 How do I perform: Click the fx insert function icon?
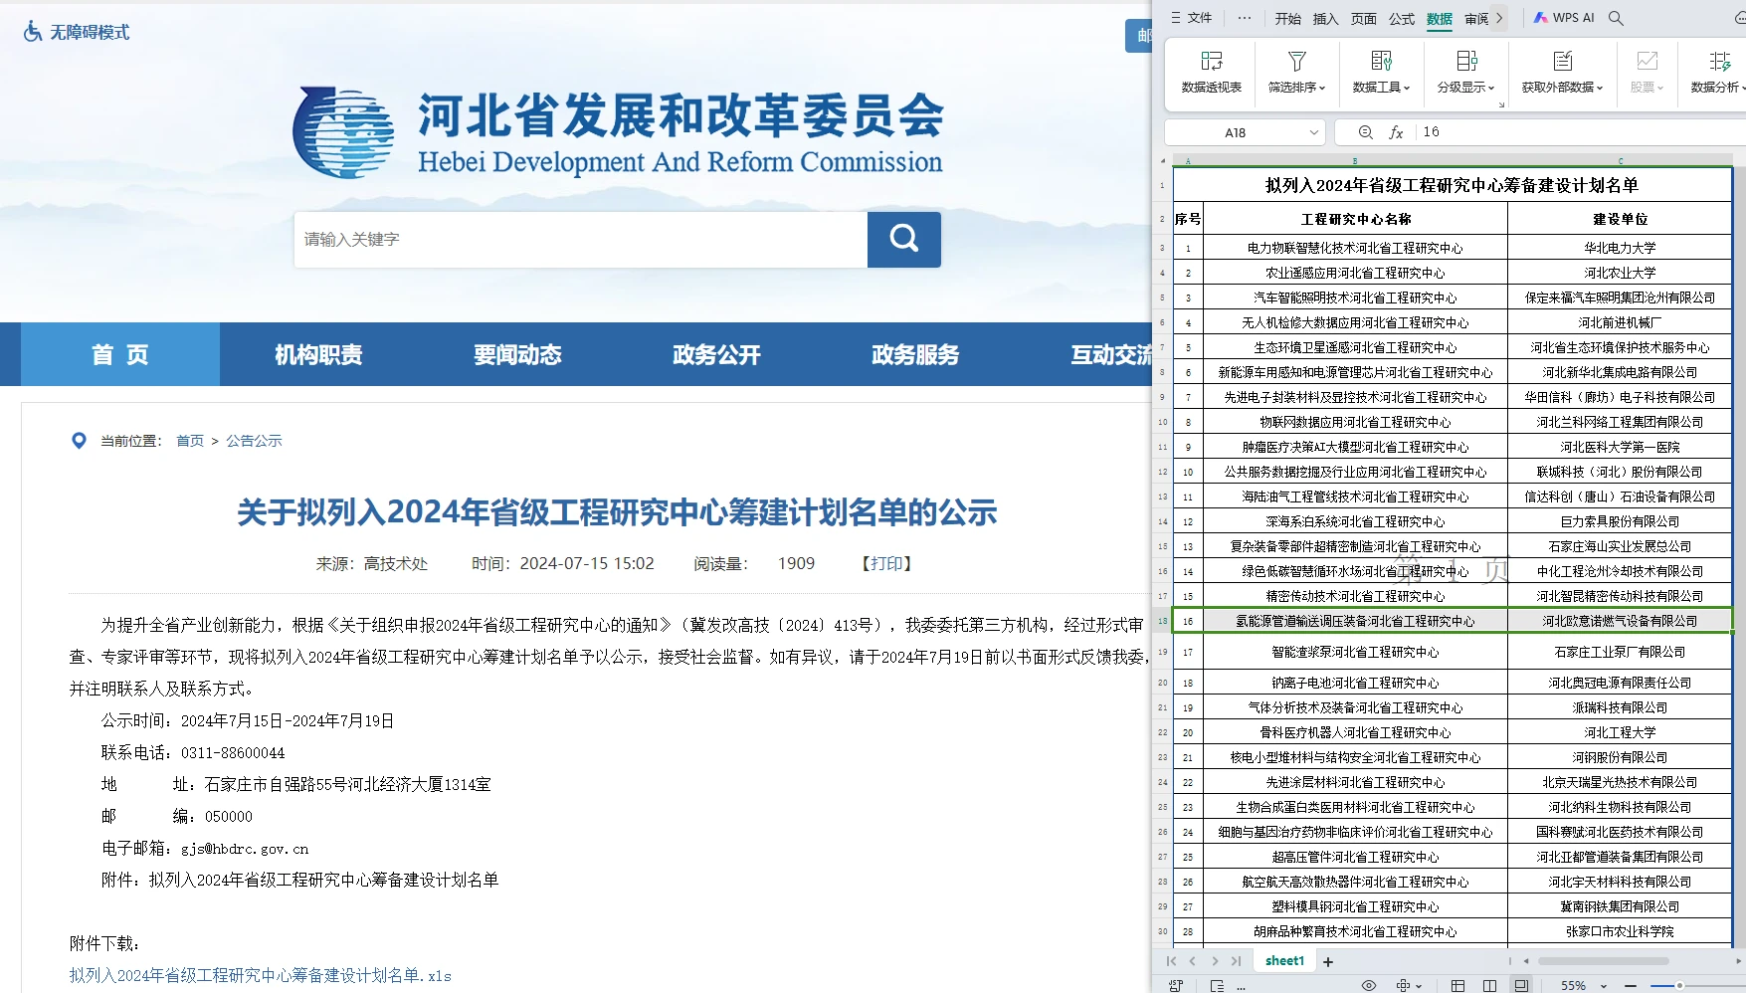click(x=1396, y=132)
